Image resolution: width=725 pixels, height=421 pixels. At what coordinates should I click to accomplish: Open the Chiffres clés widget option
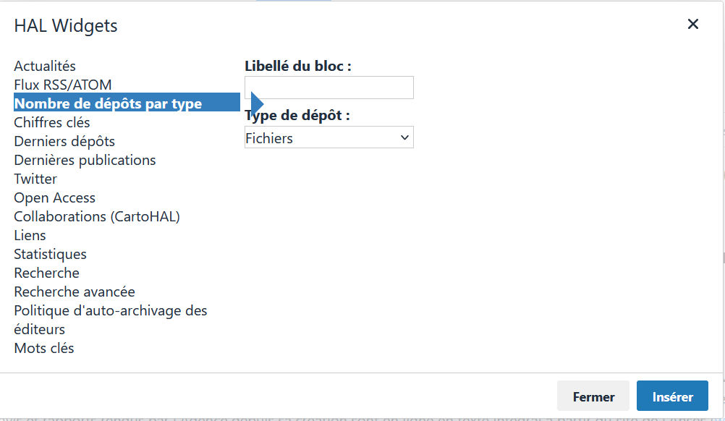(x=52, y=122)
